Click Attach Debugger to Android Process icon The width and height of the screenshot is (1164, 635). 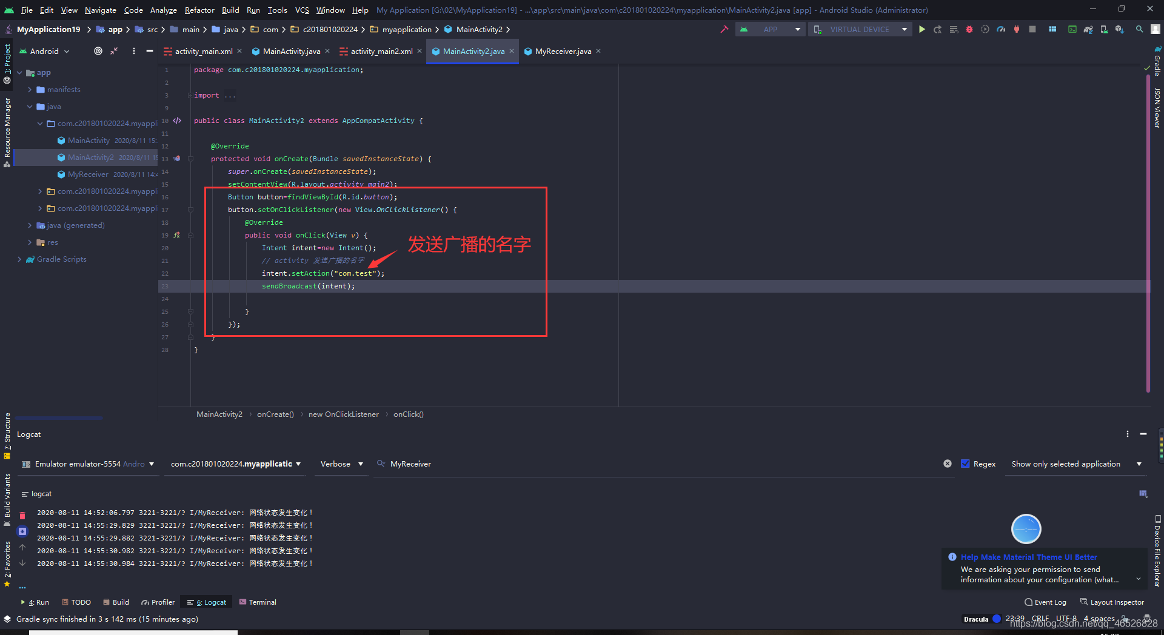[1017, 29]
